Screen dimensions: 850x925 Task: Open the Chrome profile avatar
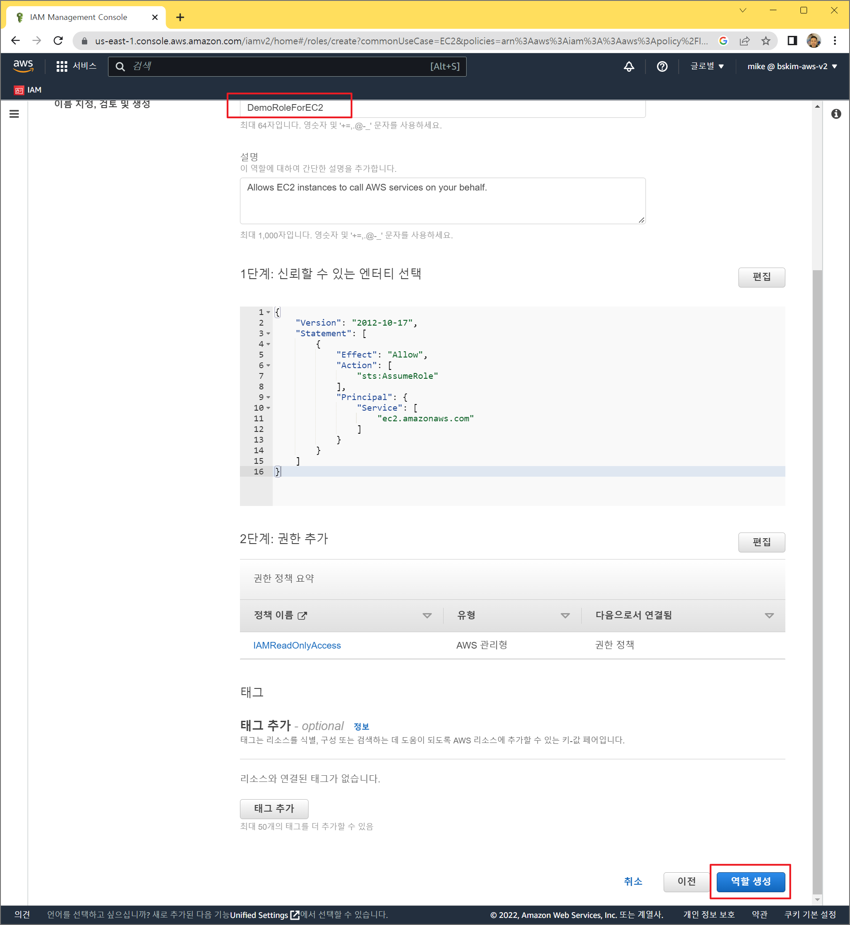pos(814,40)
